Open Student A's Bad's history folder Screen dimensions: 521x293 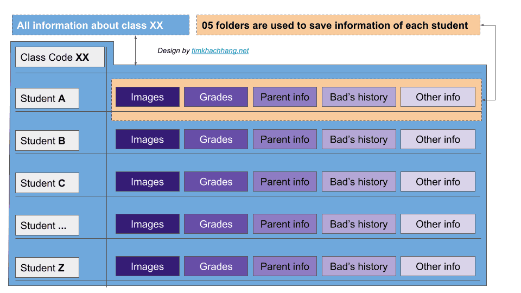tap(359, 97)
